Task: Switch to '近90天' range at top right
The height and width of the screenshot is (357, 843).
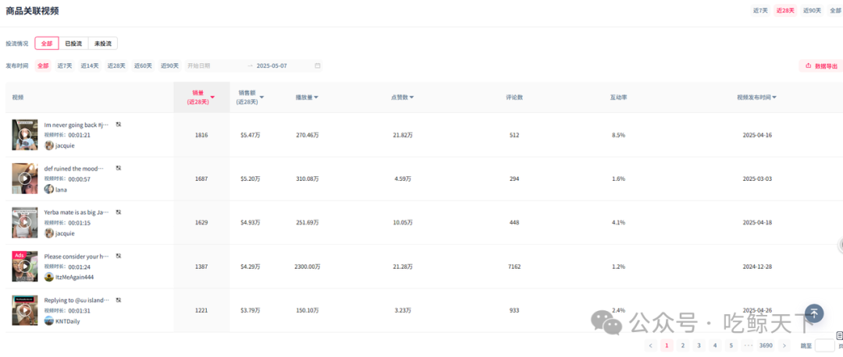Action: click(x=813, y=11)
